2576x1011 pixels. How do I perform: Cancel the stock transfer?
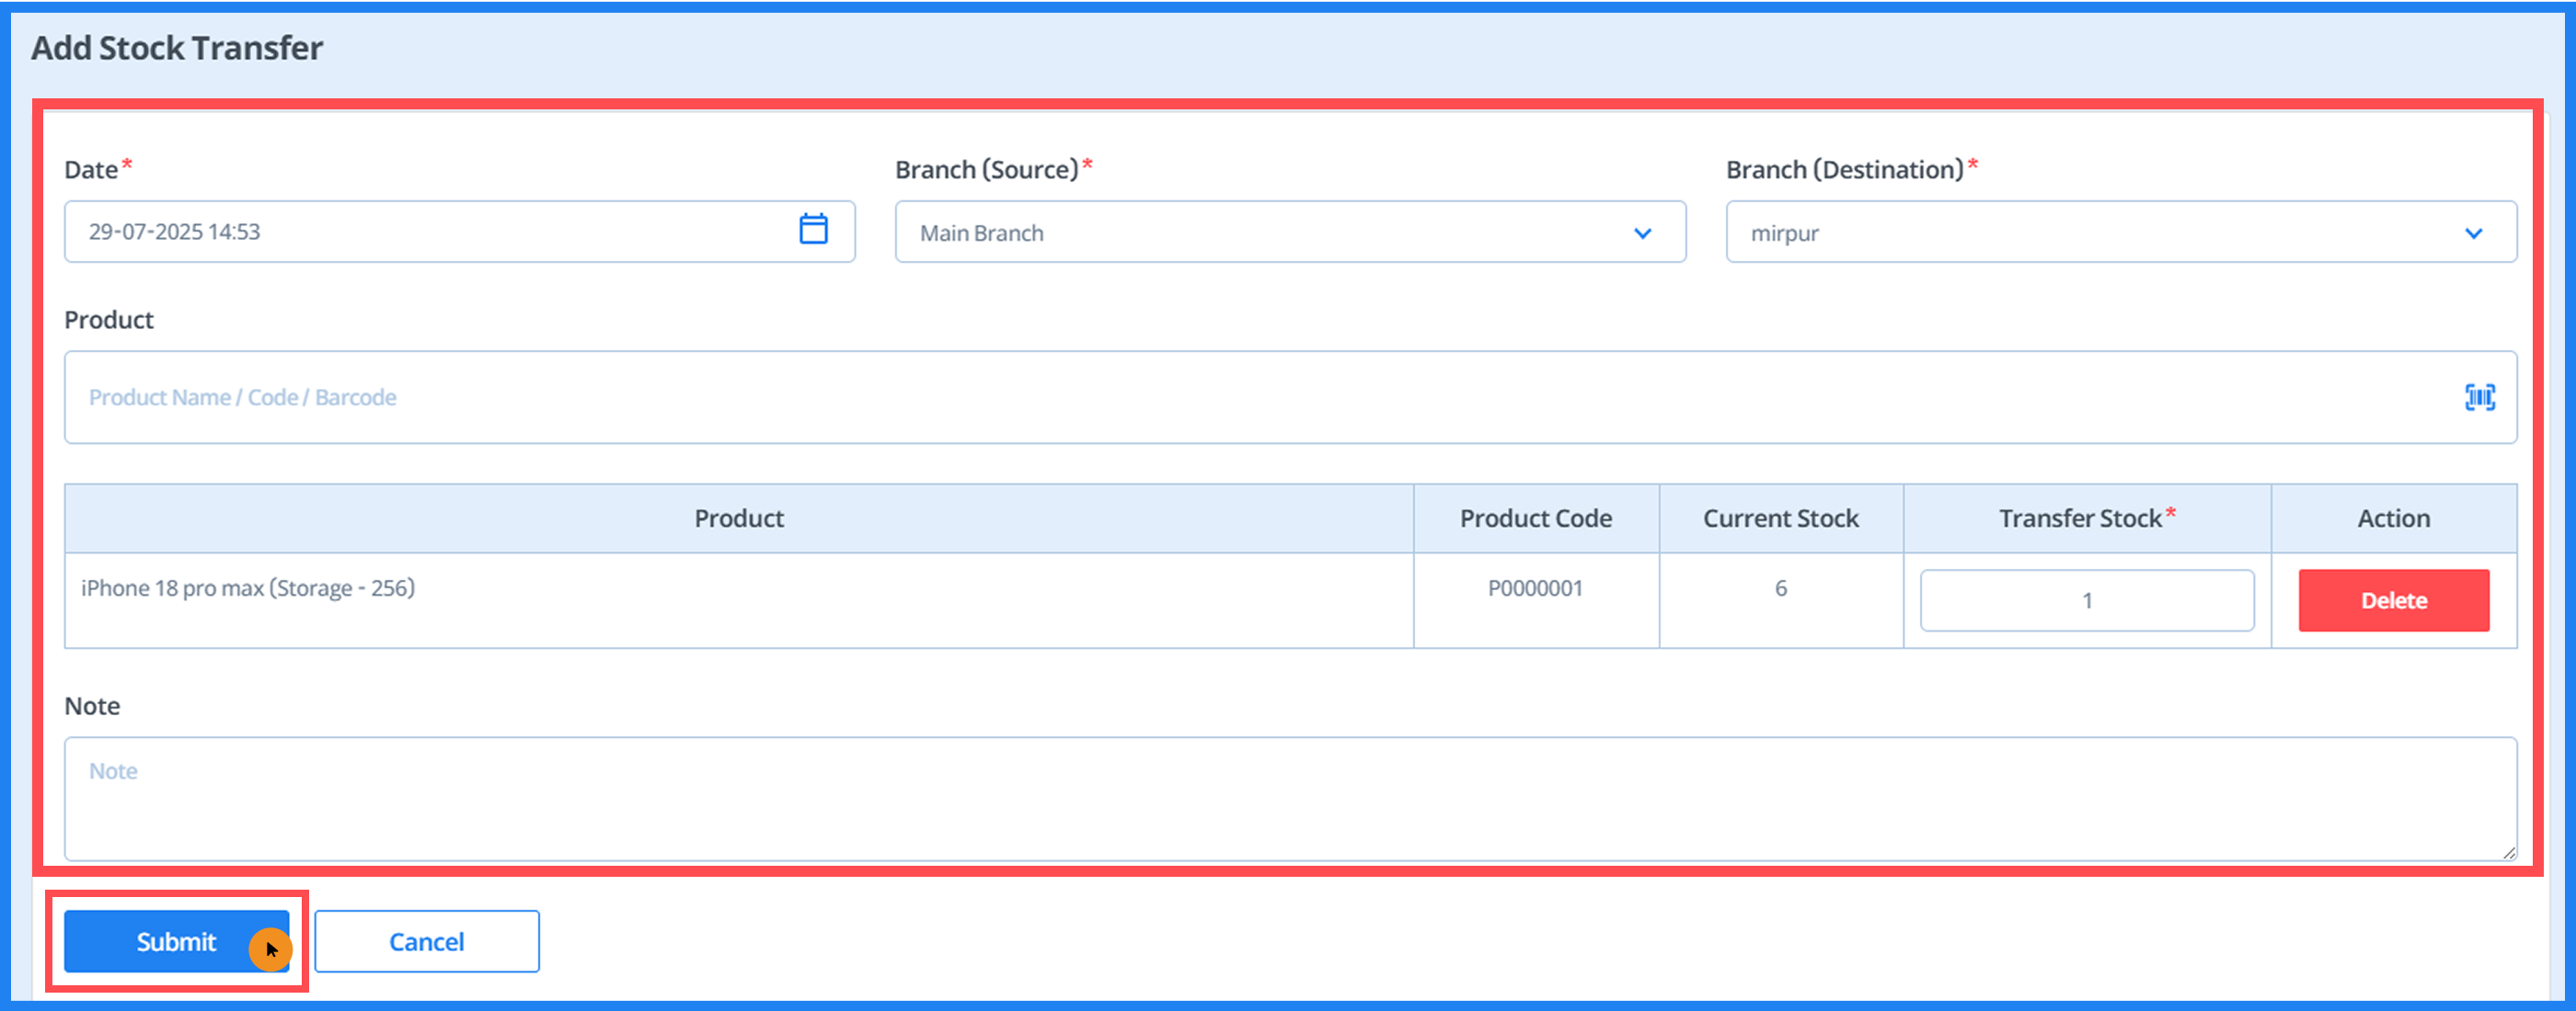pos(426,941)
